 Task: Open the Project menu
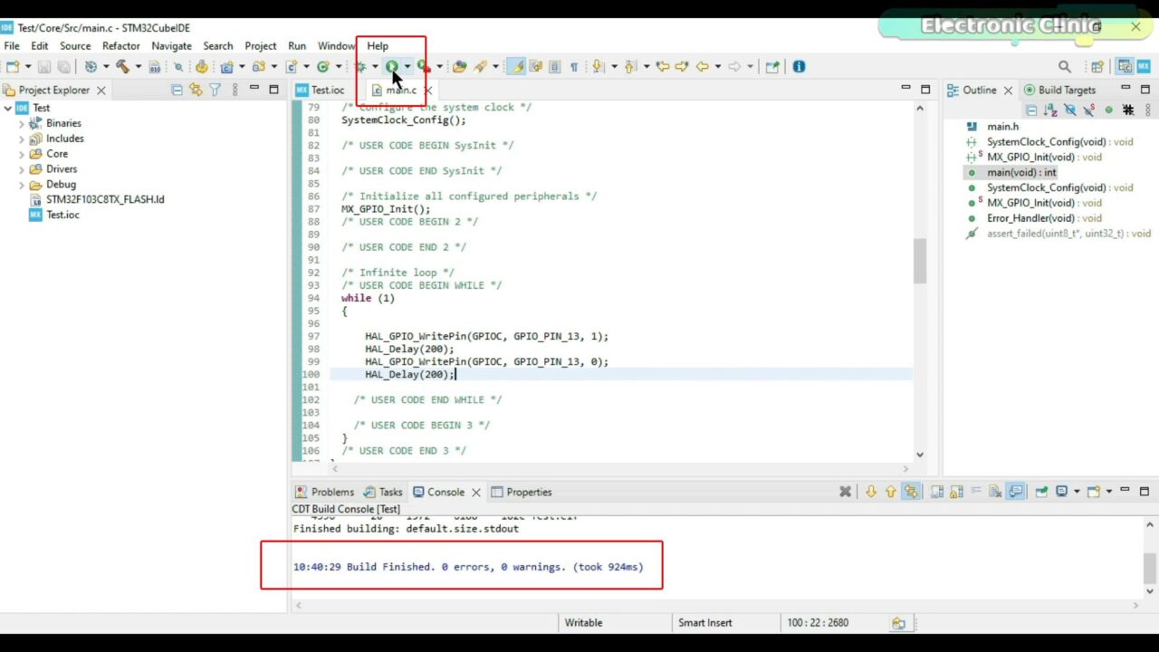(x=261, y=46)
